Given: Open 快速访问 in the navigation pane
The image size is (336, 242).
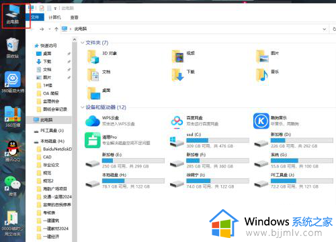Looking at the screenshot, I should pyautogui.click(x=46, y=46).
